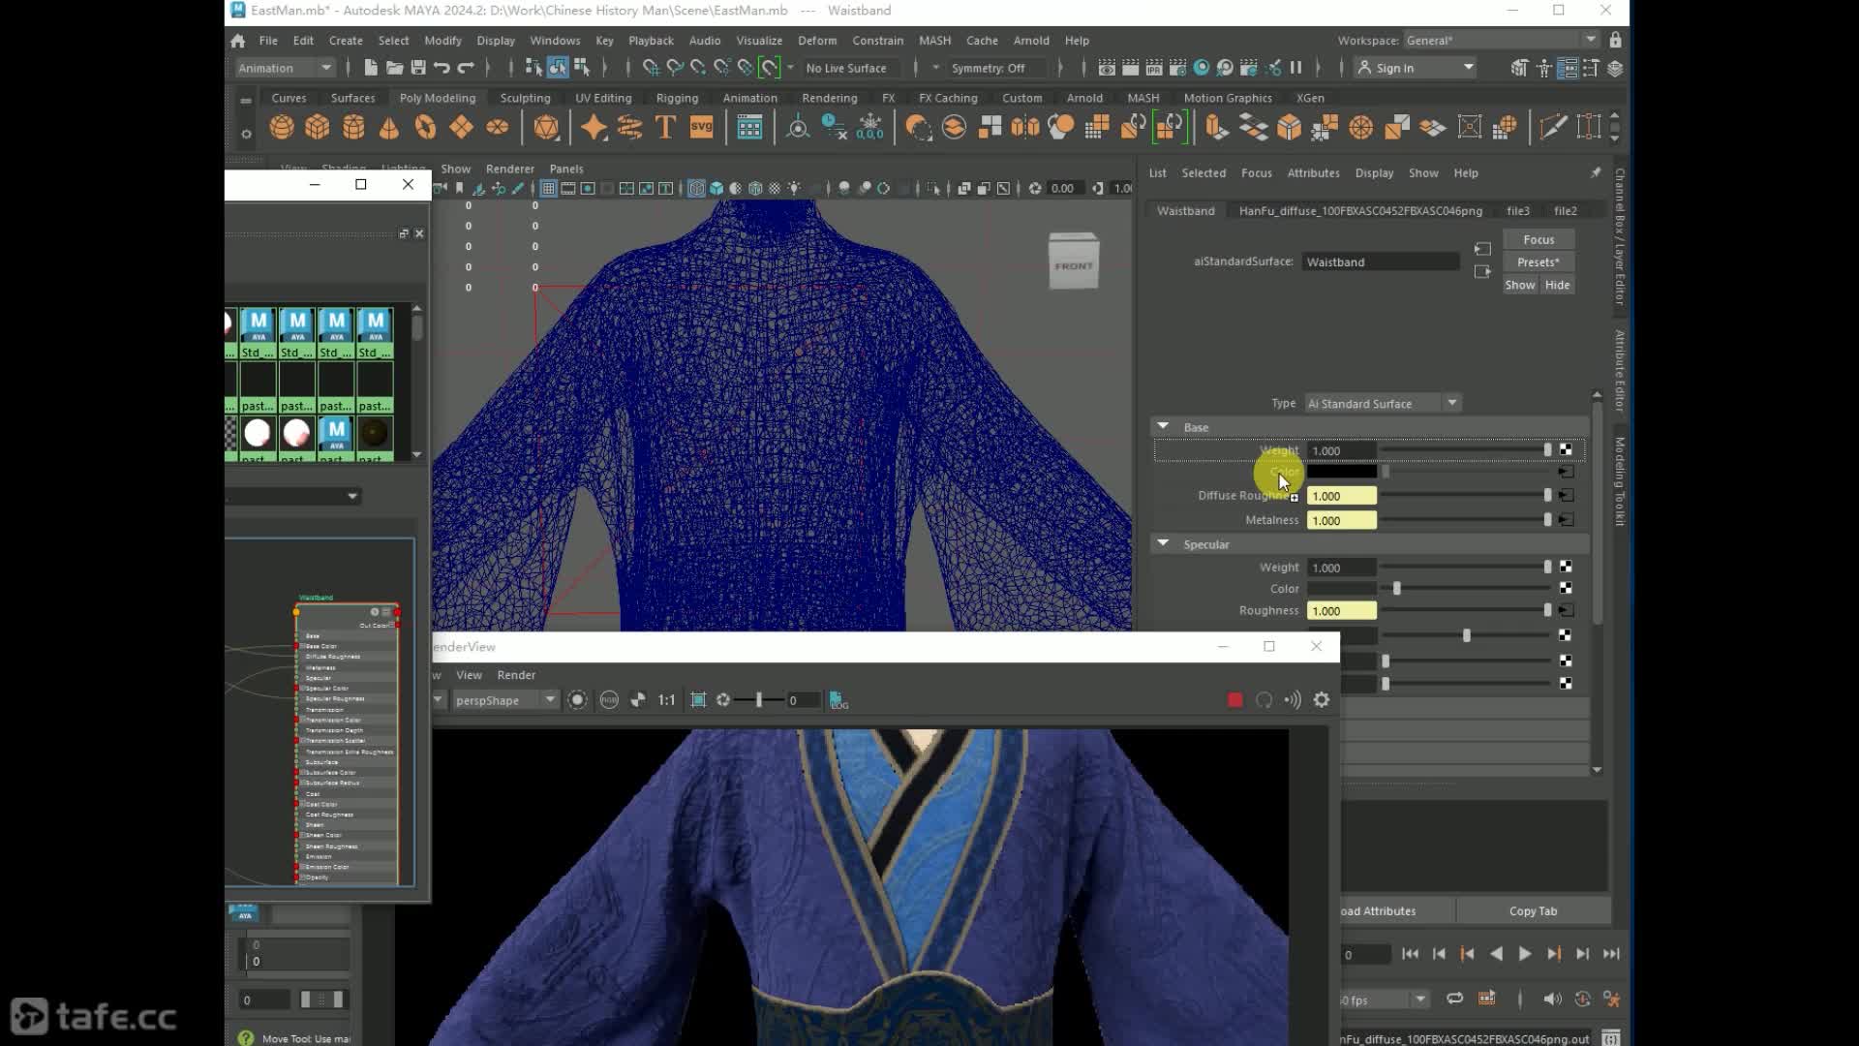The image size is (1859, 1046).
Task: Collapse the Base section
Action: pyautogui.click(x=1163, y=427)
